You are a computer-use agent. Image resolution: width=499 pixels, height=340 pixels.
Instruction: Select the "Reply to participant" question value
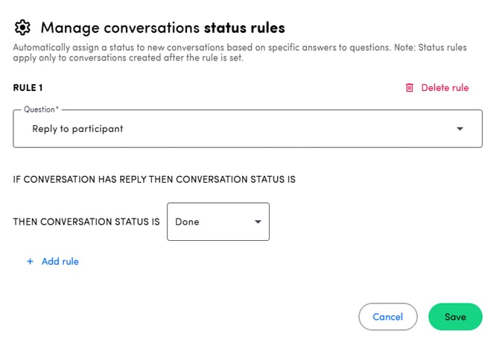[x=77, y=129]
